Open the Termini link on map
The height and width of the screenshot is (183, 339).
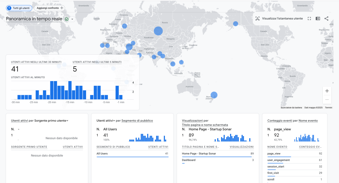pyautogui.click(x=328, y=107)
